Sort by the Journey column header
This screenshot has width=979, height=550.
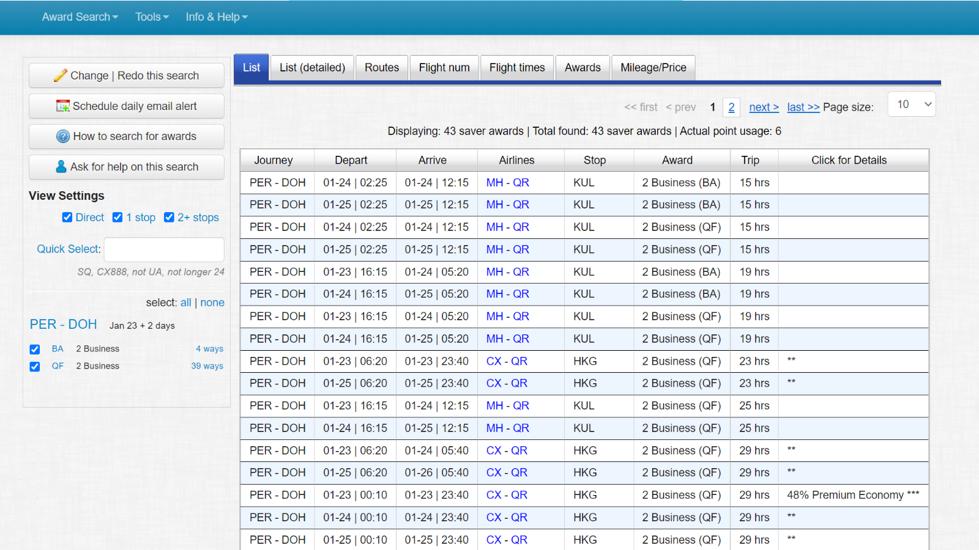point(277,160)
